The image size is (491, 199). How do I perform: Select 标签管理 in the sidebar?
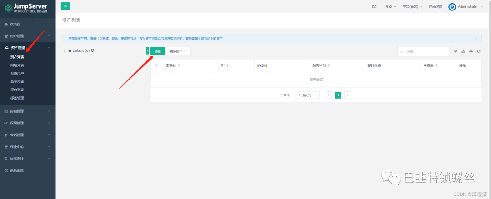[x=17, y=98]
